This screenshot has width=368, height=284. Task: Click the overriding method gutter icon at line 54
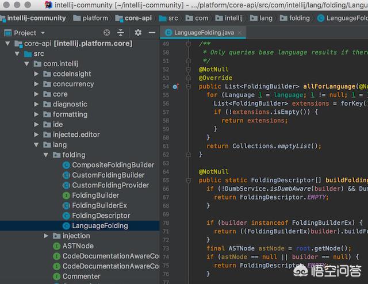coord(176,87)
